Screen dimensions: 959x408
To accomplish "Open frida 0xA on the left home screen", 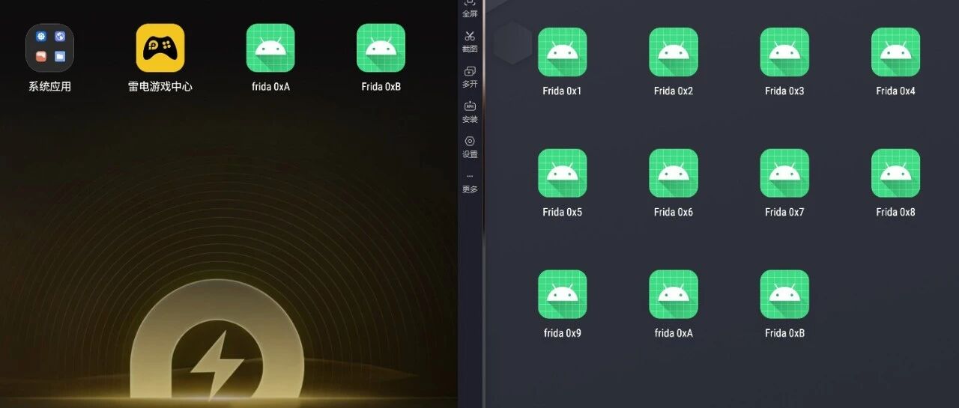I will pyautogui.click(x=270, y=48).
